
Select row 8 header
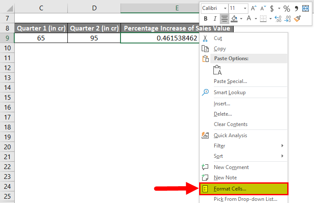pos(7,28)
